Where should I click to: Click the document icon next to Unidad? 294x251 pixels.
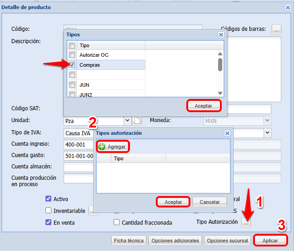pos(137,121)
